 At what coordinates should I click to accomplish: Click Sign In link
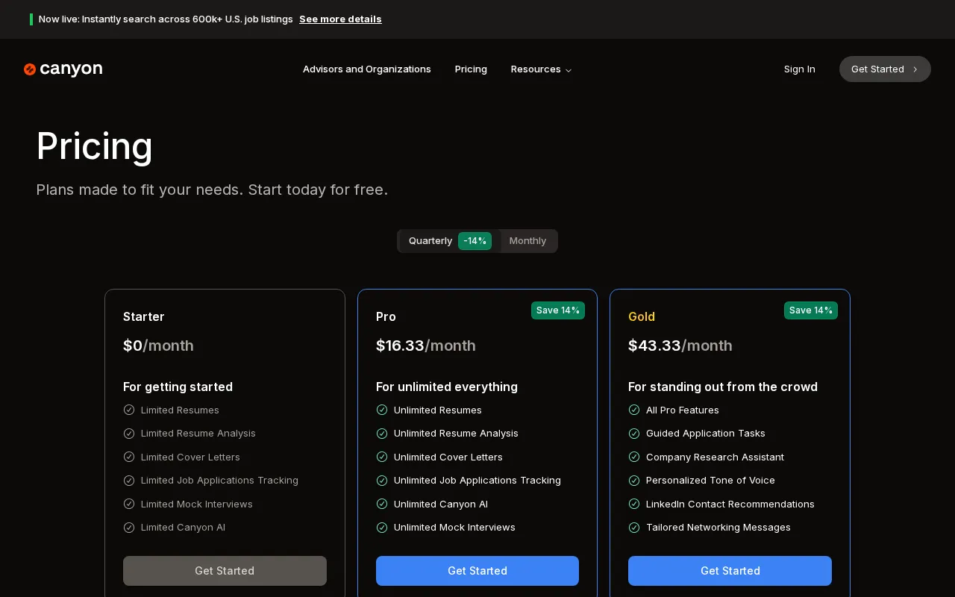[800, 69]
